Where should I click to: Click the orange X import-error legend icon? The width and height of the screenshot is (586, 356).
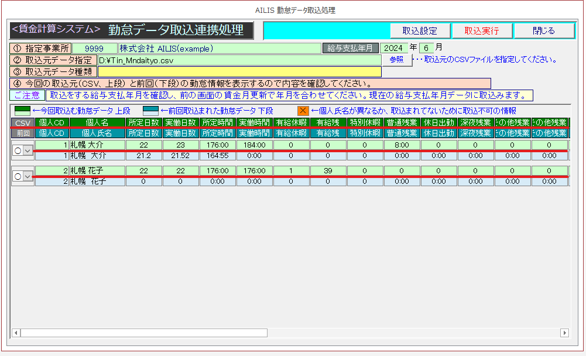303,111
